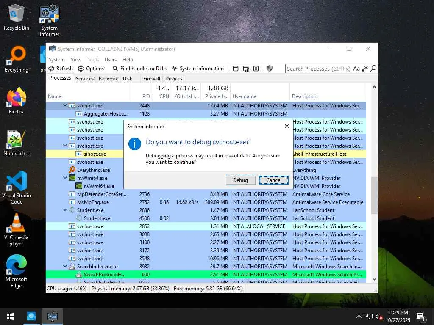Click the SearchIndexer.exe process icon
Screen dimensions: 434x325
72,266
